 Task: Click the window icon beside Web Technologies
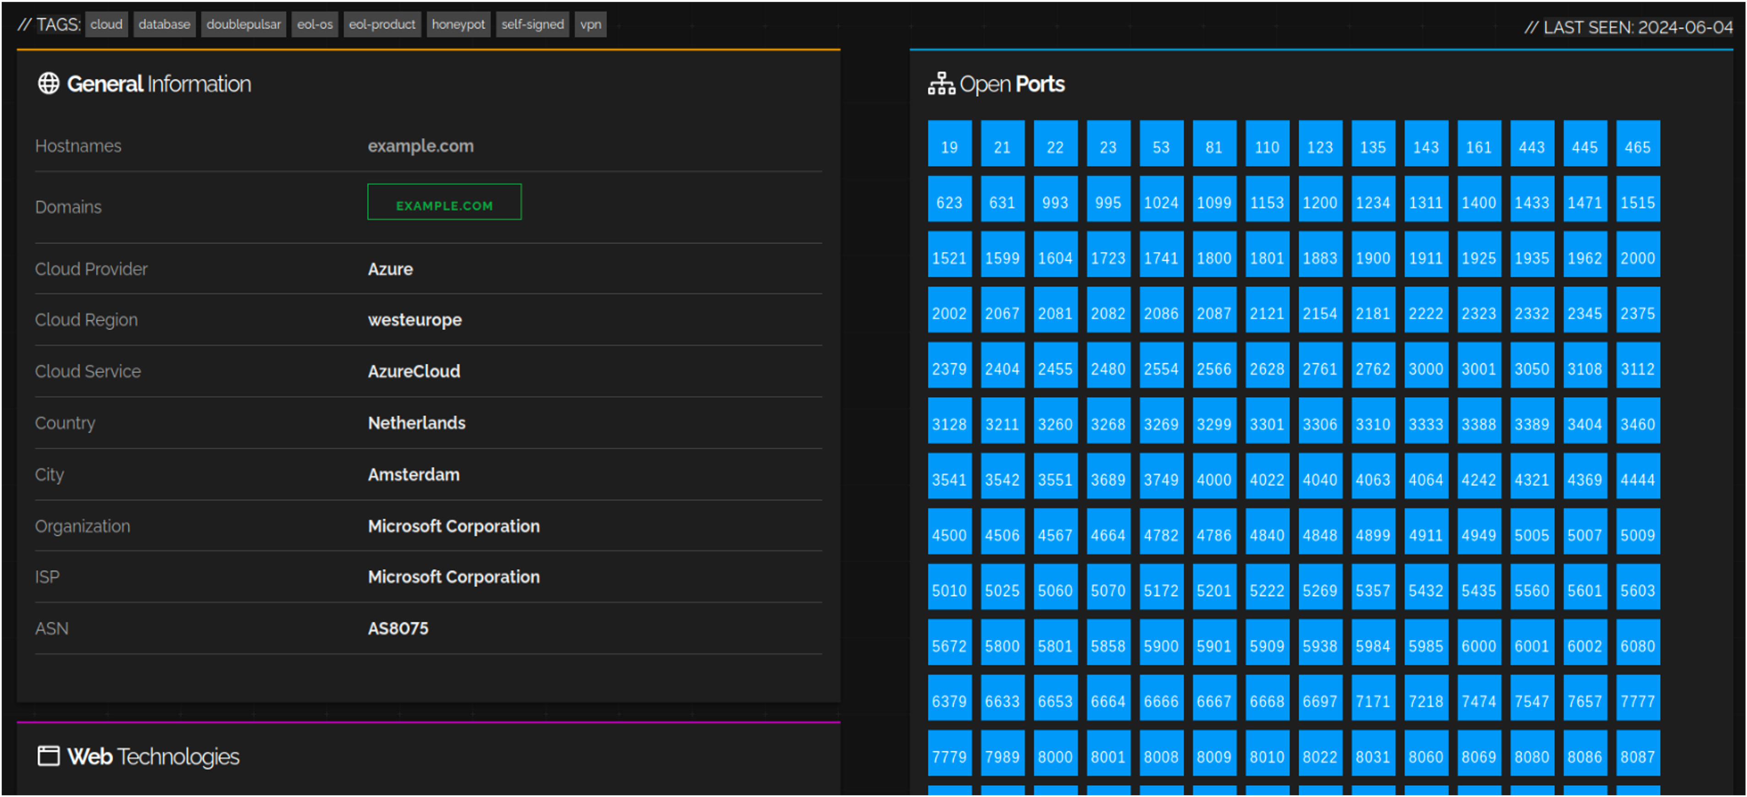48,756
